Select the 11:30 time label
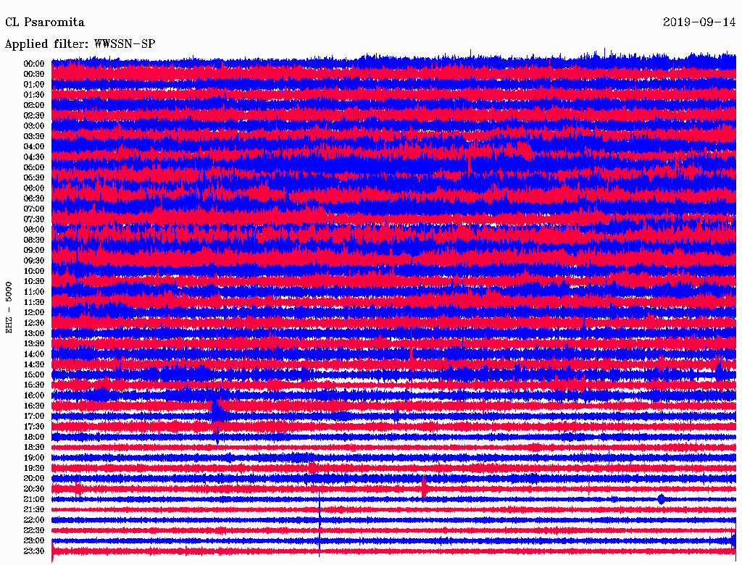This screenshot has height=565, width=742. click(34, 302)
